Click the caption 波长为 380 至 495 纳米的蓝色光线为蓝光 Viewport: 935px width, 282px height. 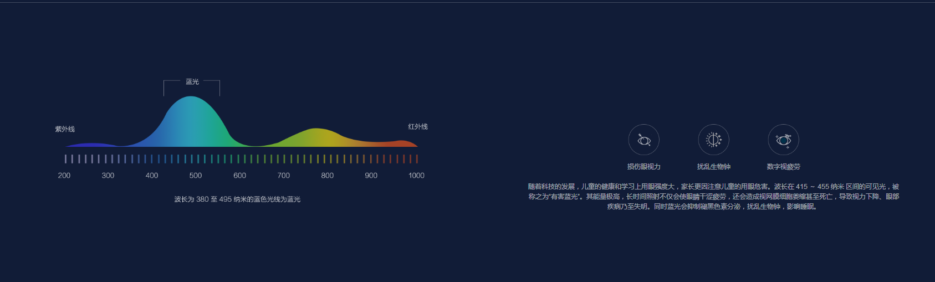tap(237, 199)
